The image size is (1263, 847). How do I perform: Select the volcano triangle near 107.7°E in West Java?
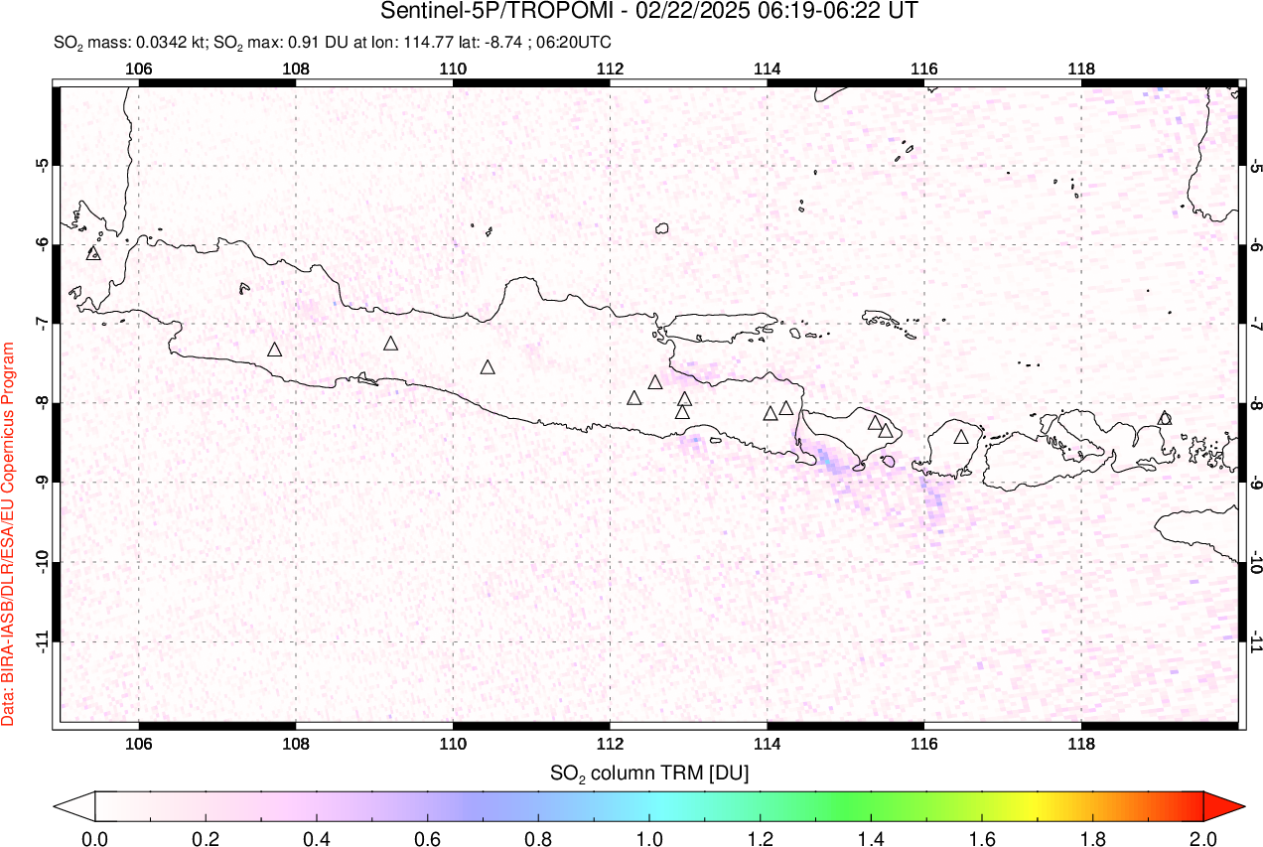pos(275,350)
